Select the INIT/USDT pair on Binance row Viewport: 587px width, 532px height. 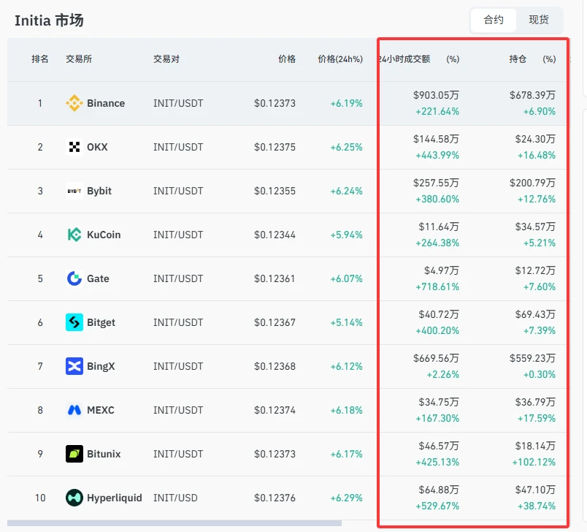178,103
